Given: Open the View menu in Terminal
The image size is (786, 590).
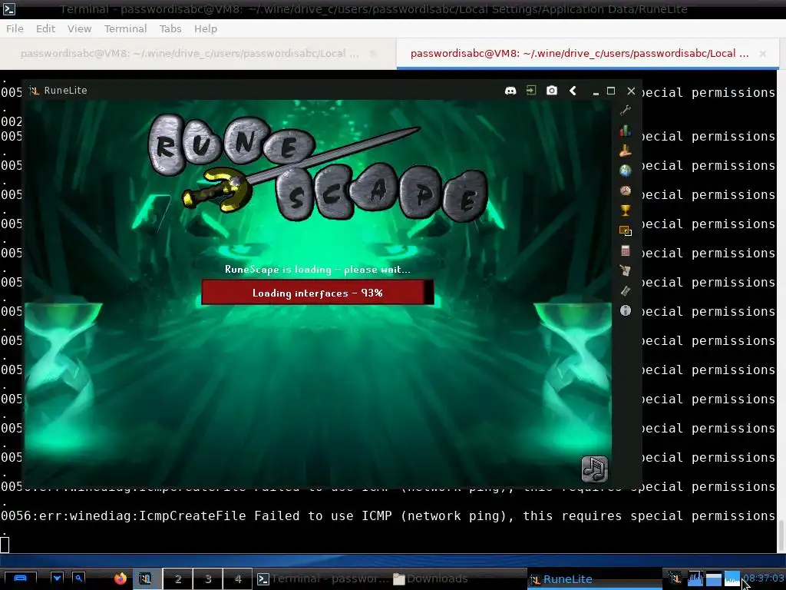Looking at the screenshot, I should [79, 28].
